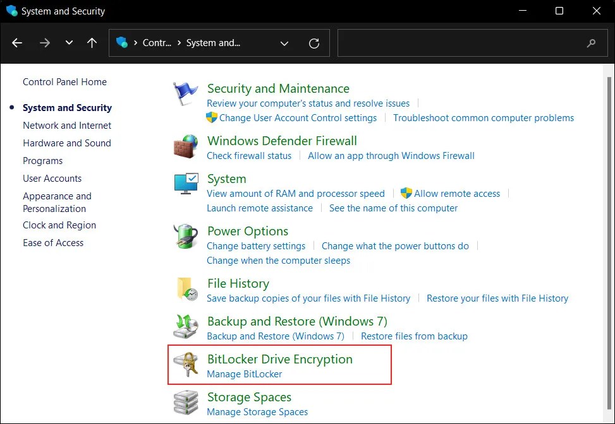Open the address bar history dropdown
This screenshot has width=615, height=424.
tap(284, 43)
